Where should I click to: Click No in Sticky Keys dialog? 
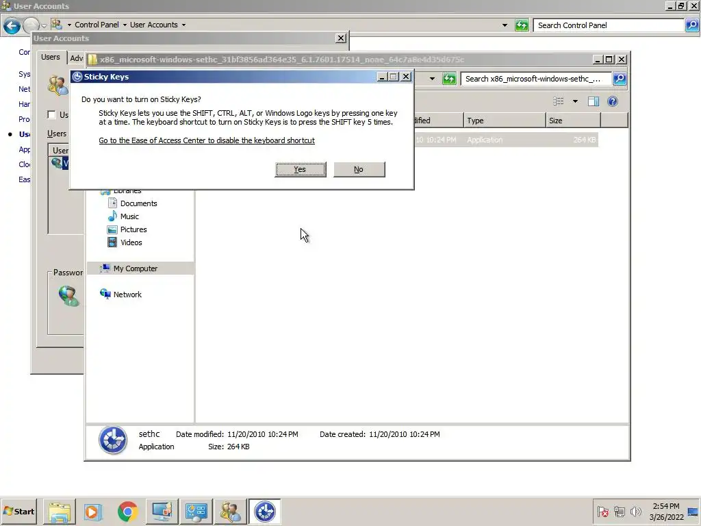click(x=359, y=169)
